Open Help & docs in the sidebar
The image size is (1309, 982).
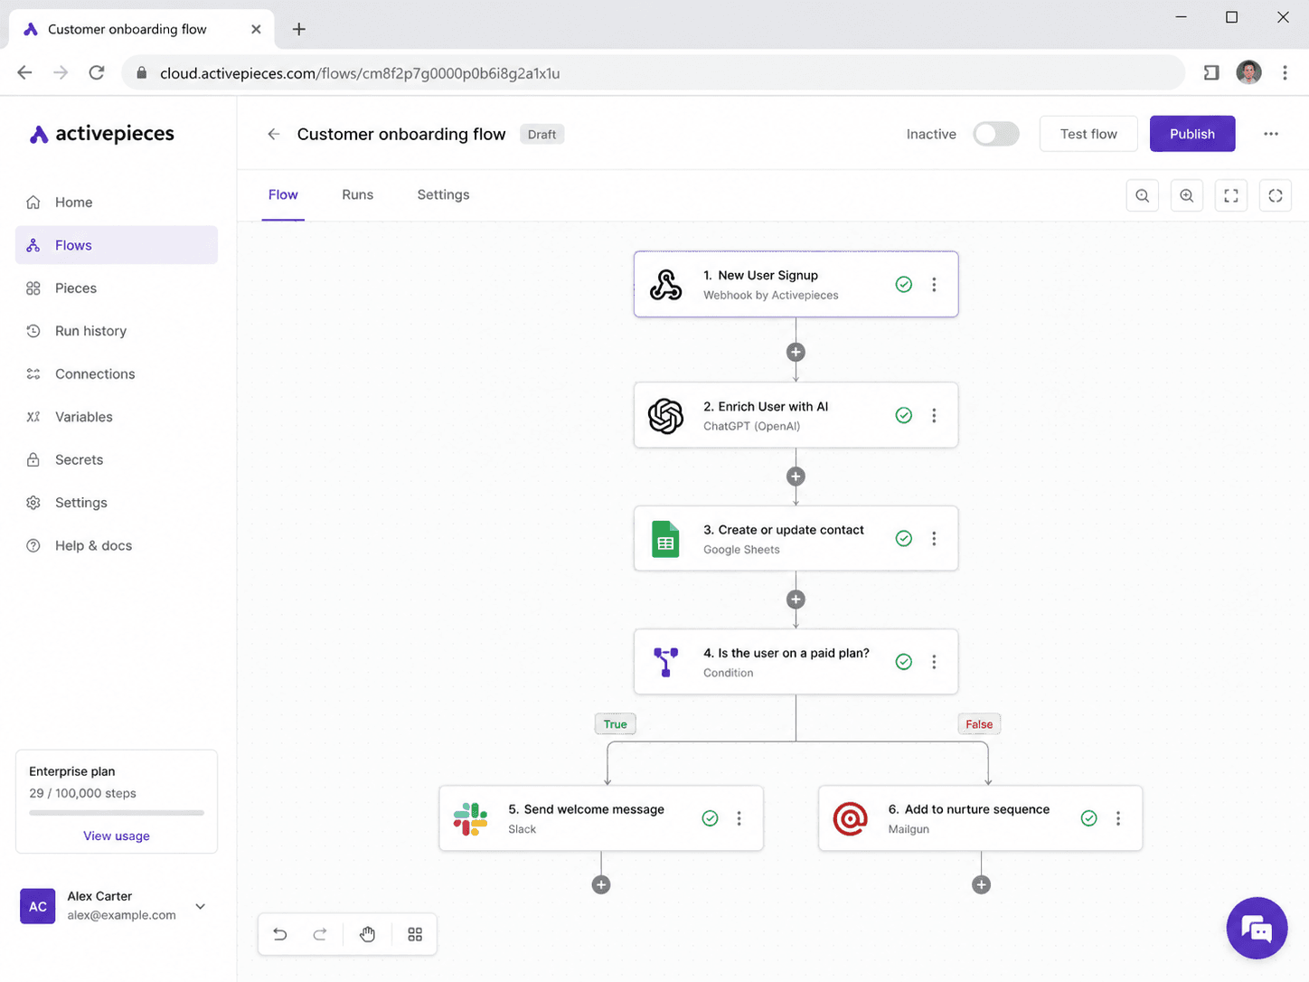pos(117,546)
